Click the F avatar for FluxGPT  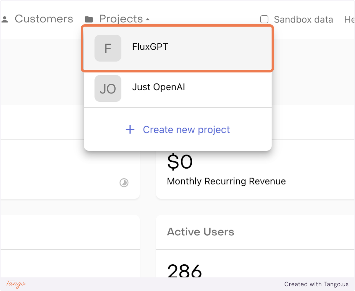click(x=108, y=48)
